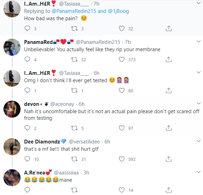
Task: Reply to A.Re'nea's 'mane' tweet
Action: point(27,190)
